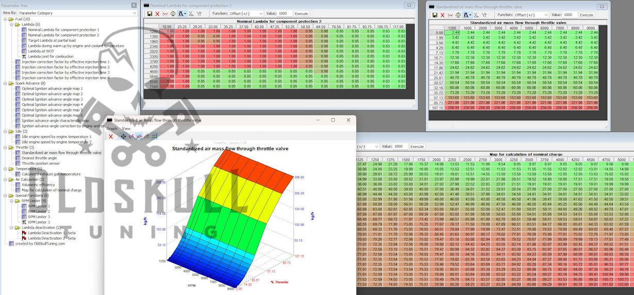Screen dimensions: 634x295
Task: Open the View menu in 3D graph window
Action: [x=126, y=128]
